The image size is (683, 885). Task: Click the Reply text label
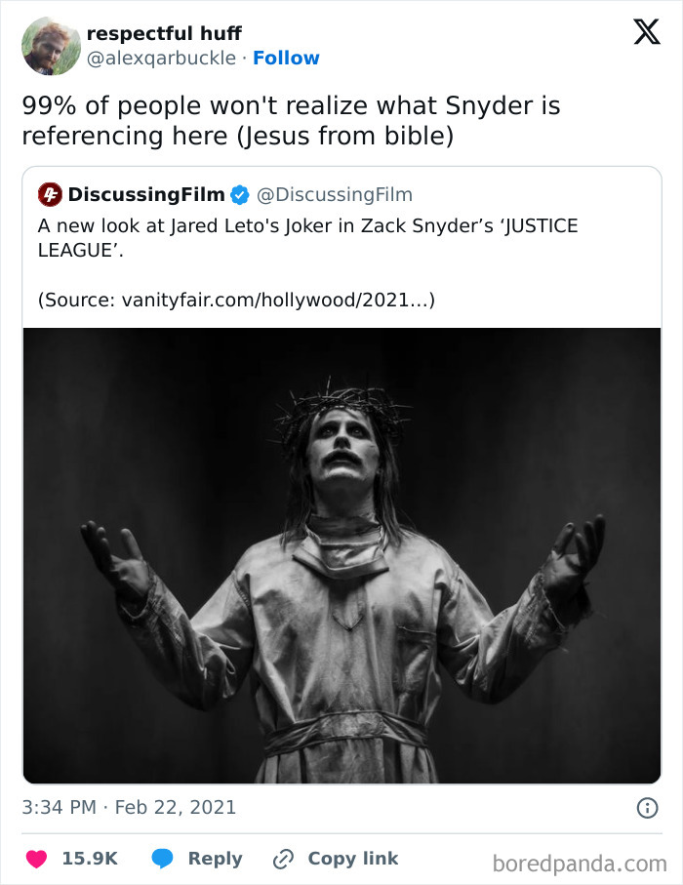215,859
